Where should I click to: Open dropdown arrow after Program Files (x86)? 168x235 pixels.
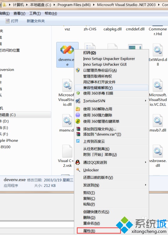pos(94,5)
